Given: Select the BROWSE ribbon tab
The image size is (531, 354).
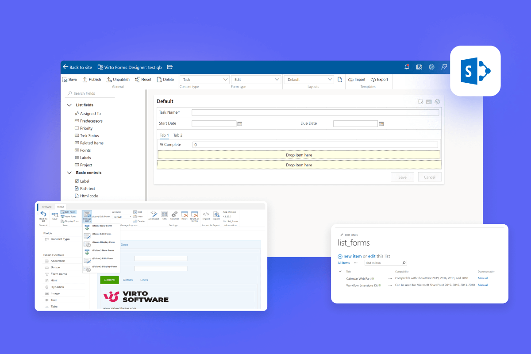Looking at the screenshot, I should (x=46, y=207).
